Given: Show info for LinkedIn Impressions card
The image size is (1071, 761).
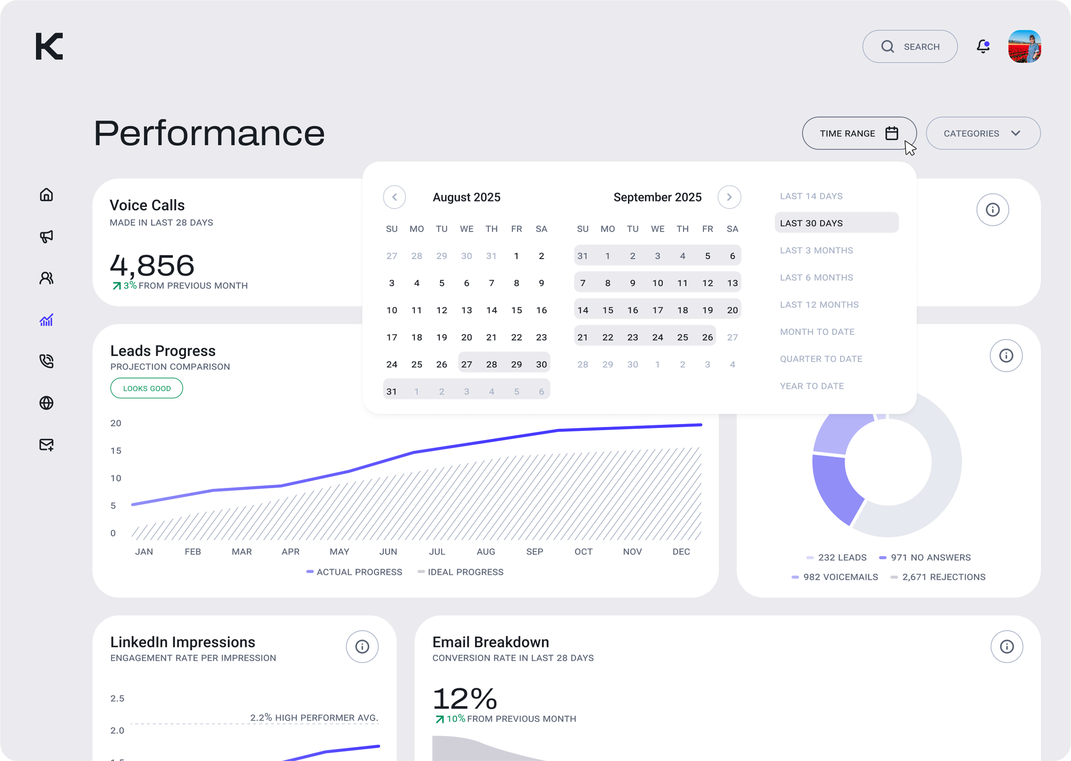Looking at the screenshot, I should pyautogui.click(x=362, y=647).
